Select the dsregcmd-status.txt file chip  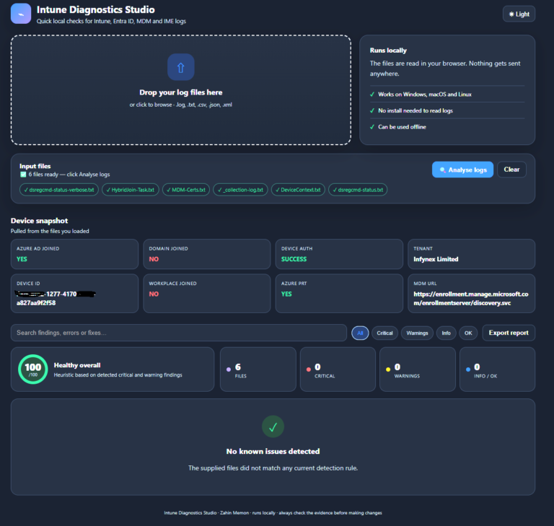coord(358,190)
